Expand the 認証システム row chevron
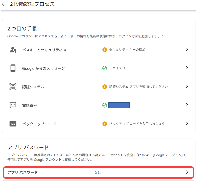Screen dimensions: 197x181 pos(187,86)
